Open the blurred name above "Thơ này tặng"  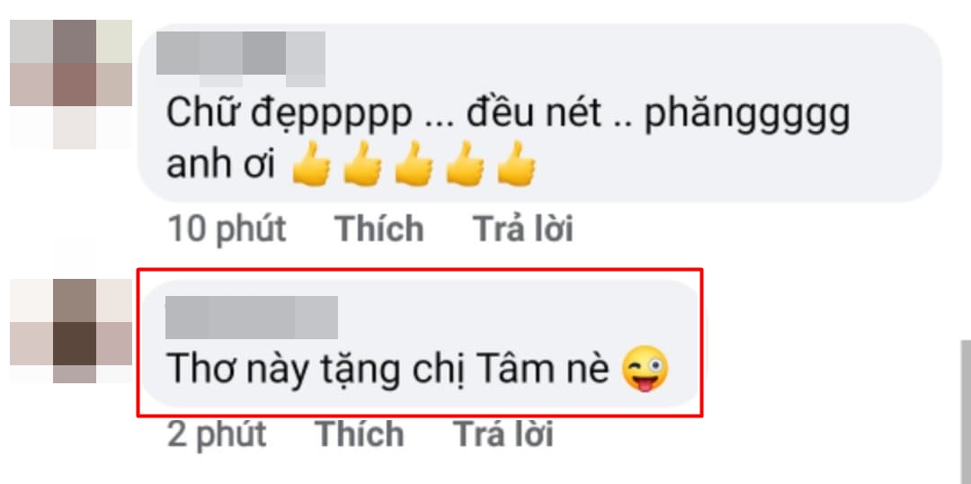point(252,318)
